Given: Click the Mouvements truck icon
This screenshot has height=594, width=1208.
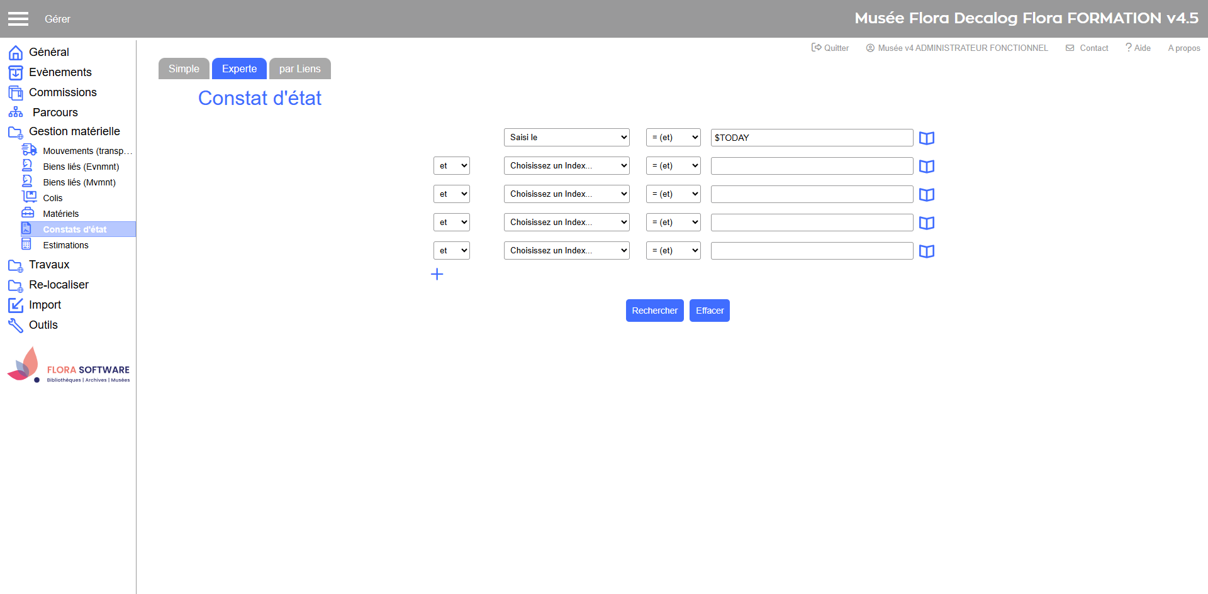Looking at the screenshot, I should (x=29, y=150).
